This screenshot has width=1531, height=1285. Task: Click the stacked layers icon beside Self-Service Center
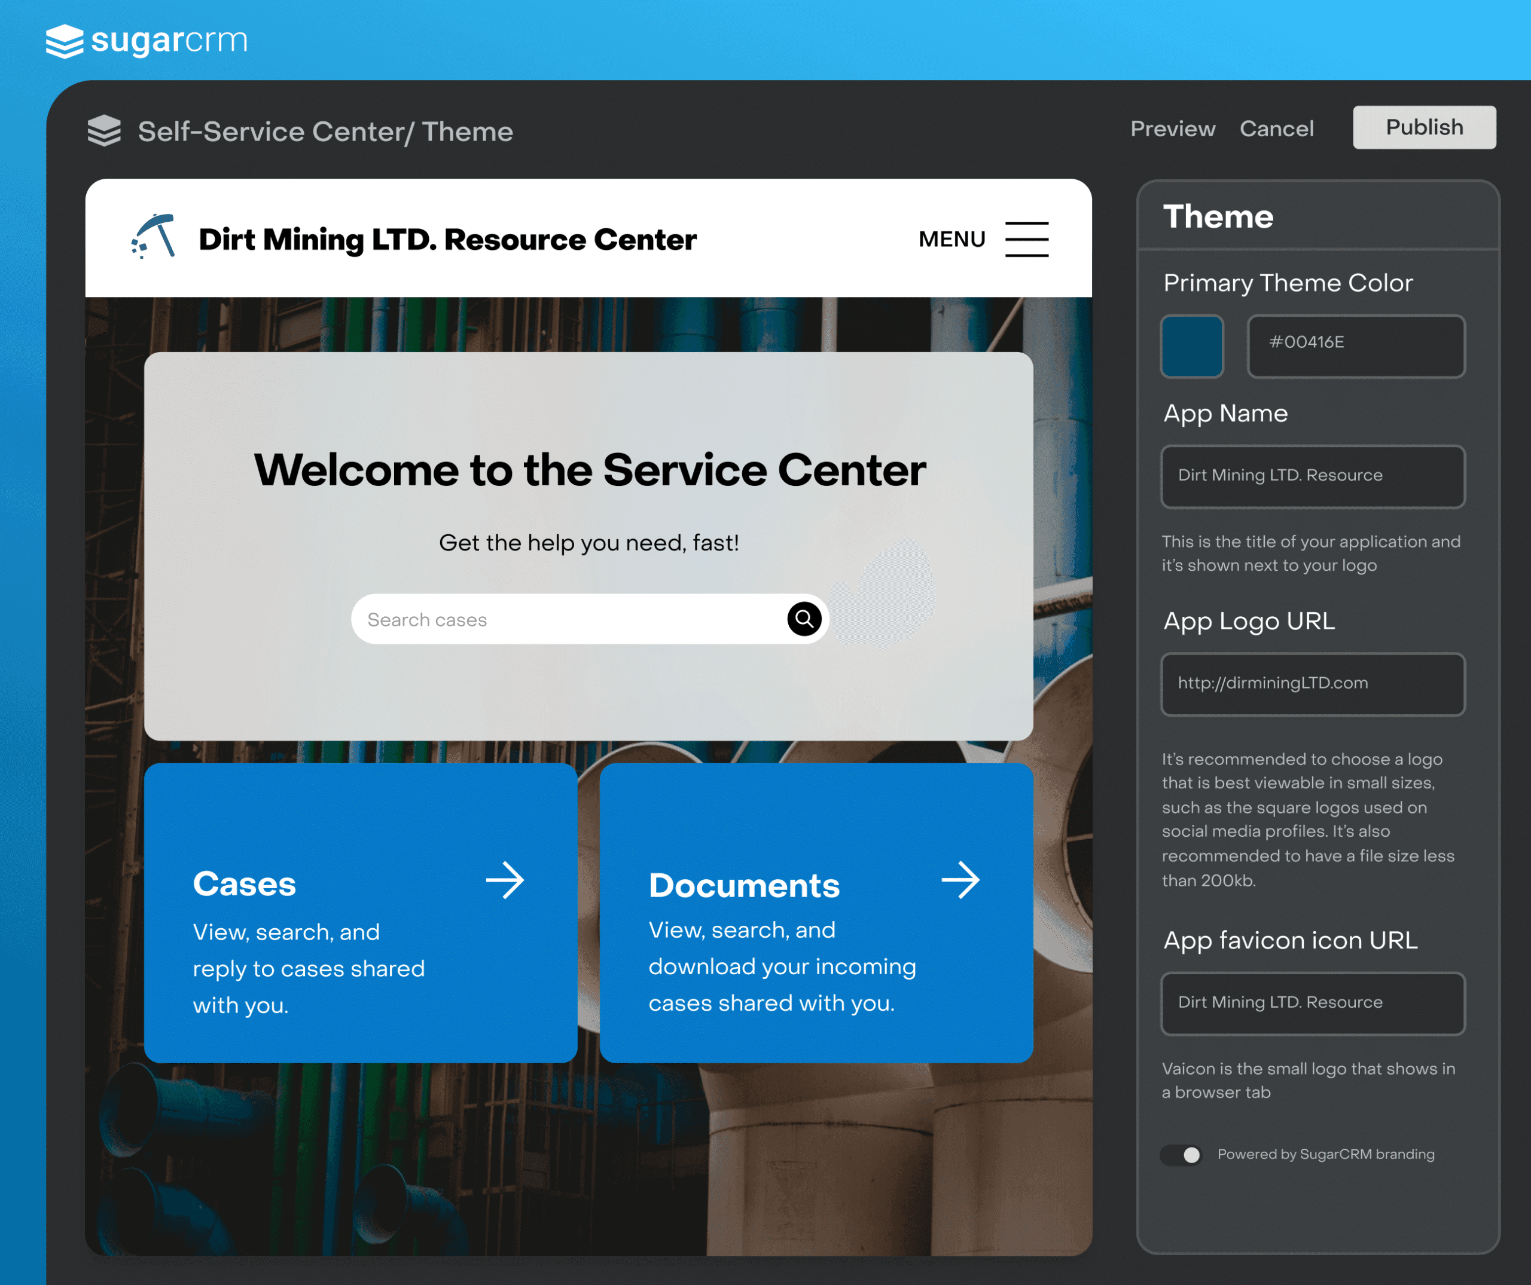104,131
